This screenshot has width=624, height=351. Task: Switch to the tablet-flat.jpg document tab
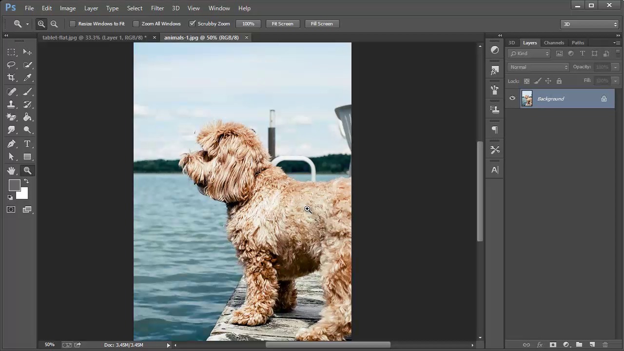(94, 38)
